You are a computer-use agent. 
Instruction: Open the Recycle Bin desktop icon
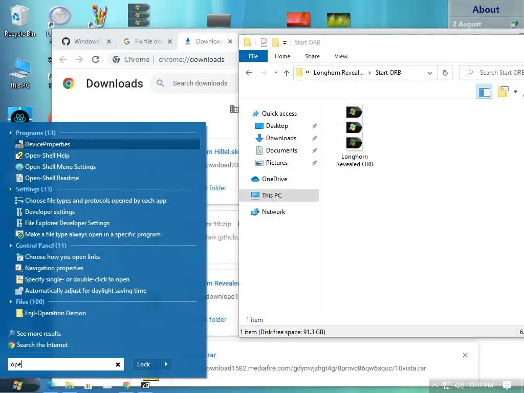pos(19,20)
